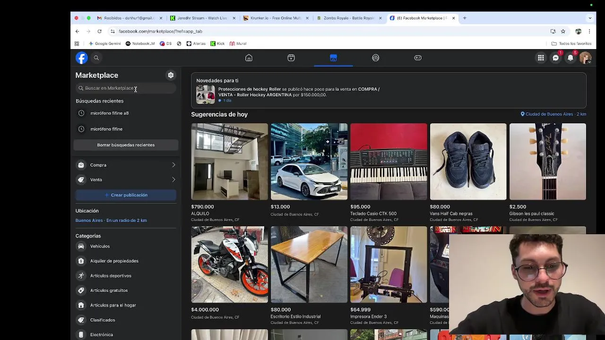Click Borrar búsquedas recientes button
The image size is (605, 340).
click(x=126, y=145)
